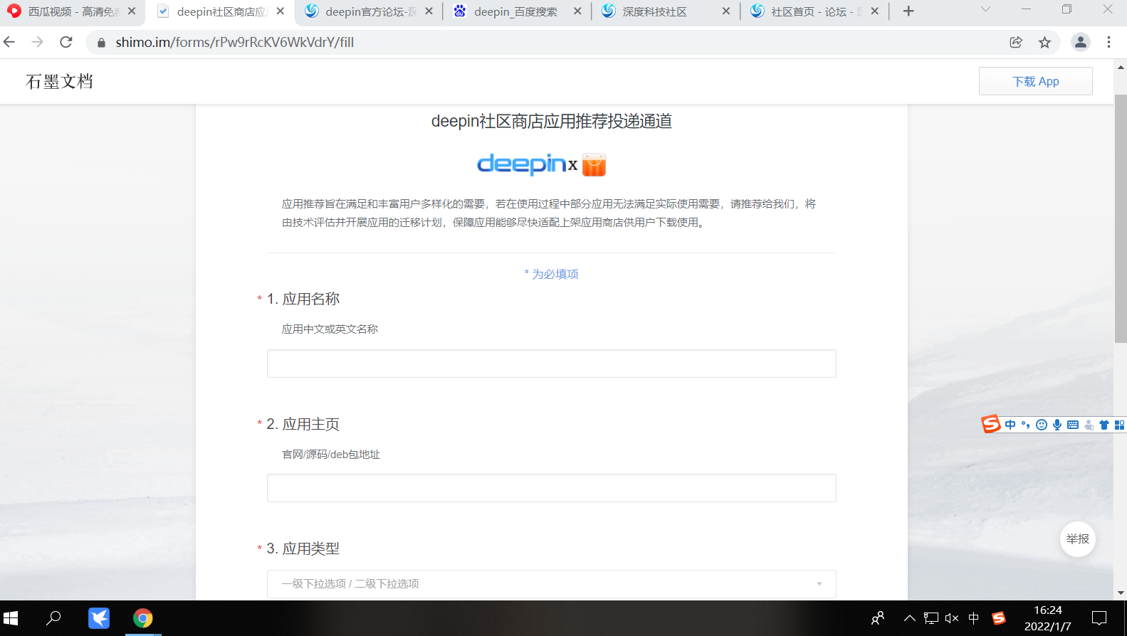Click the vertical scrollbar thumb
Viewport: 1127px width, 636px height.
coord(1121,218)
